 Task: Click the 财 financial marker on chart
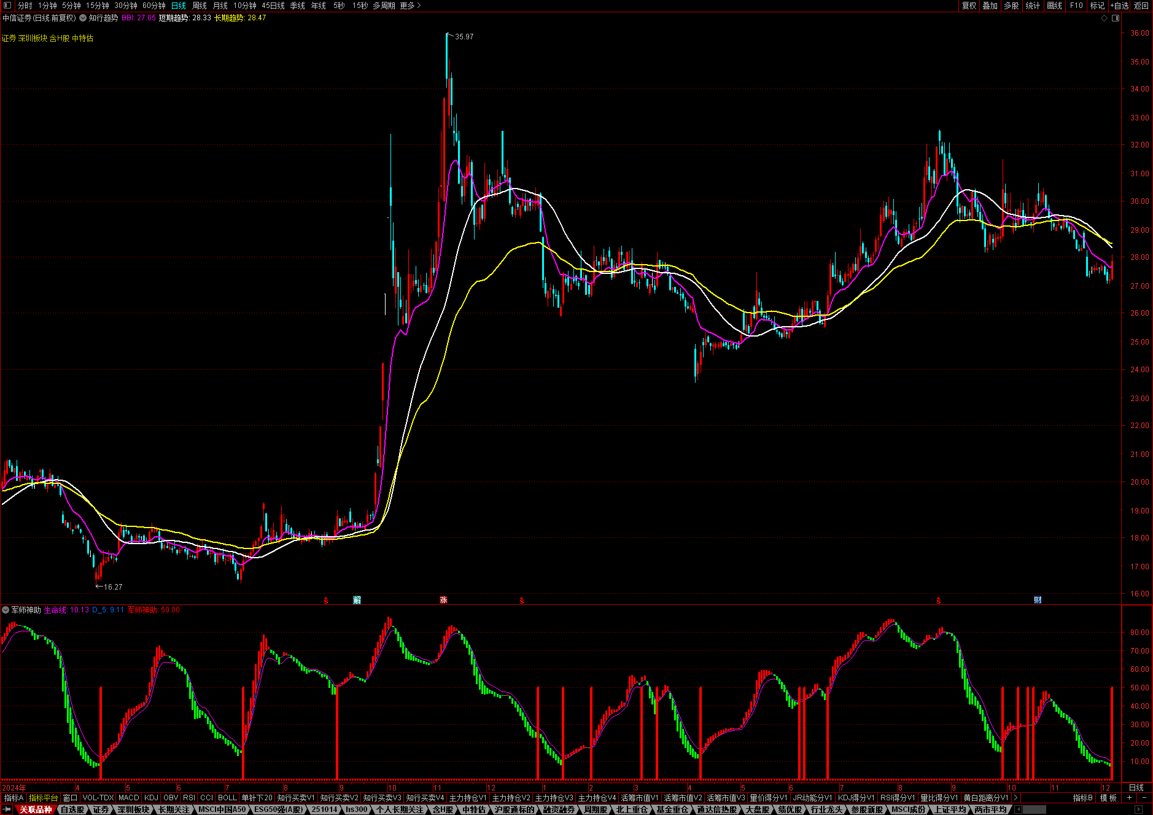click(x=1038, y=600)
